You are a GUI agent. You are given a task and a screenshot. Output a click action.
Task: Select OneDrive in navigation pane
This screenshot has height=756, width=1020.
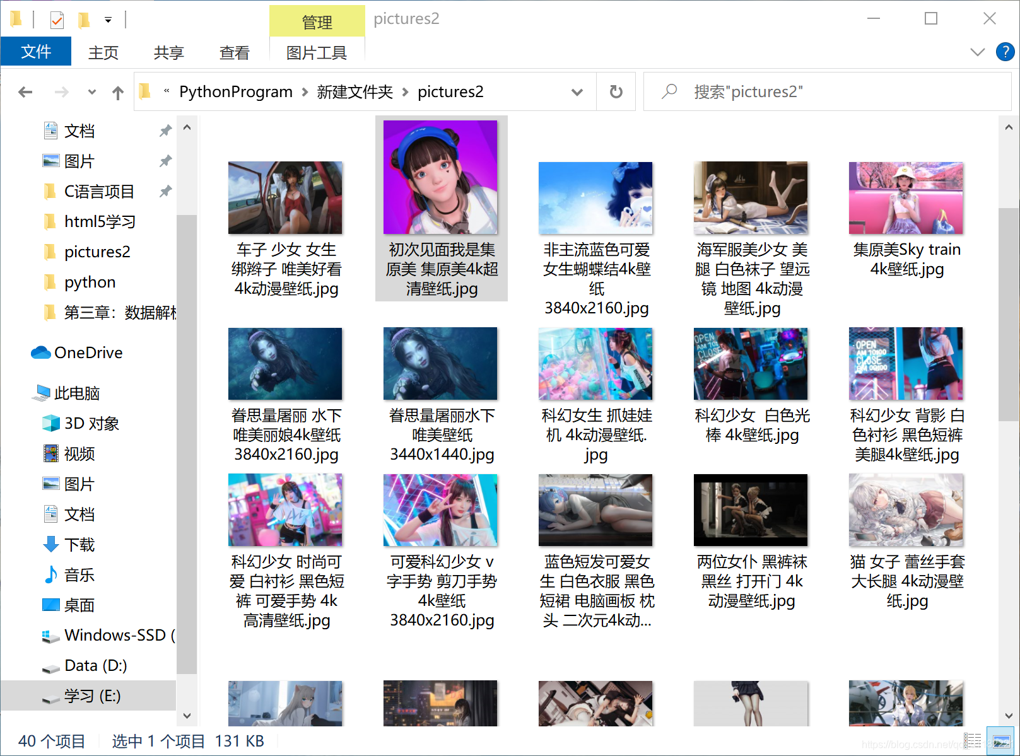pyautogui.click(x=88, y=353)
